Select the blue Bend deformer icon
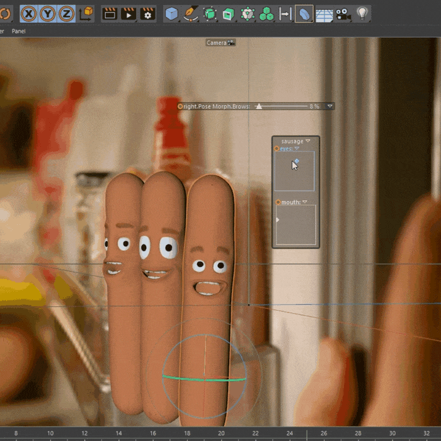This screenshot has height=441, width=441. tap(304, 13)
